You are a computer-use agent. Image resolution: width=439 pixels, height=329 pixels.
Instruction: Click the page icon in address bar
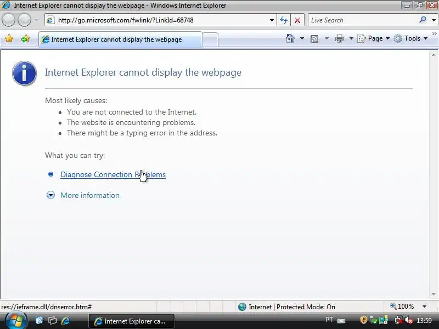coord(50,20)
